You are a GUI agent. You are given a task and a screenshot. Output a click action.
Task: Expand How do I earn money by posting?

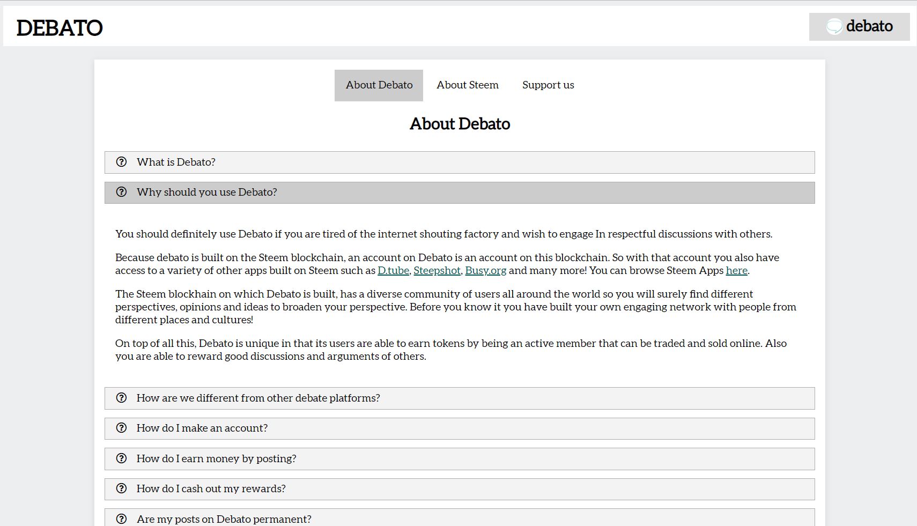460,459
